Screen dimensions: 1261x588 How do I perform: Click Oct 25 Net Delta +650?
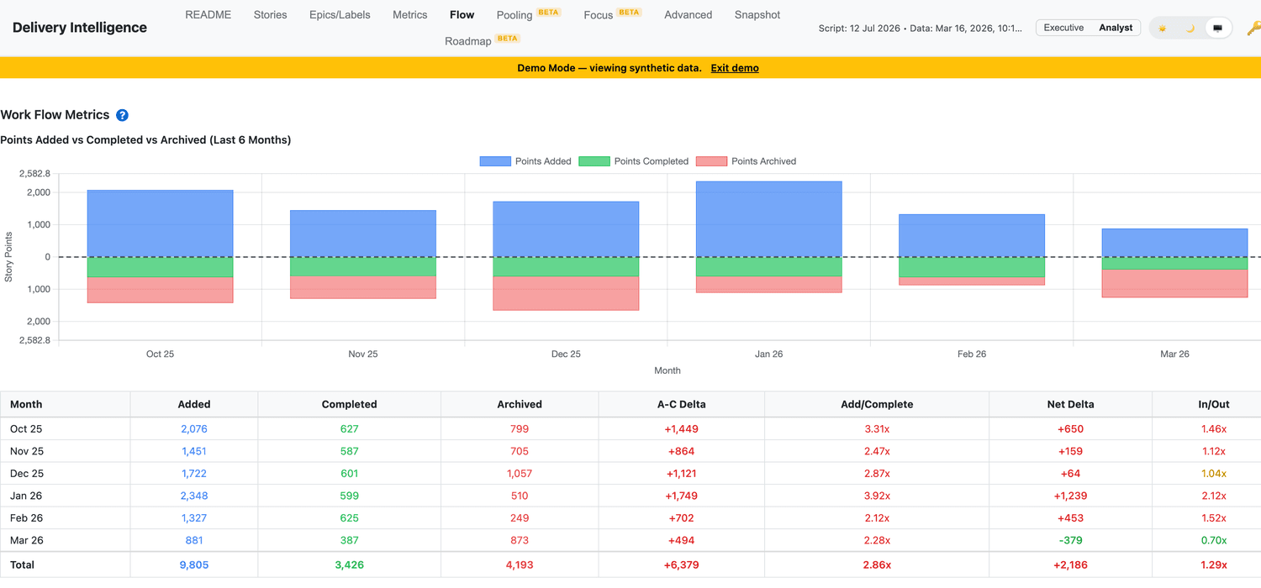click(1070, 428)
